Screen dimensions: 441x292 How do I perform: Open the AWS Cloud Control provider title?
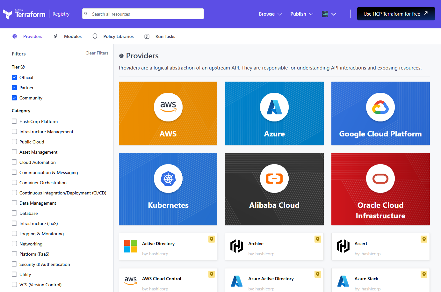tap(162, 279)
